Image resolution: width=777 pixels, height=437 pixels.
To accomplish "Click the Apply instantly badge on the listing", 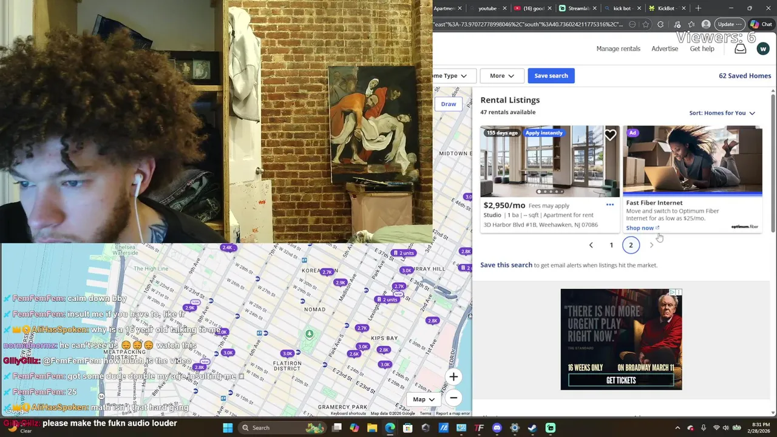I will [x=544, y=133].
